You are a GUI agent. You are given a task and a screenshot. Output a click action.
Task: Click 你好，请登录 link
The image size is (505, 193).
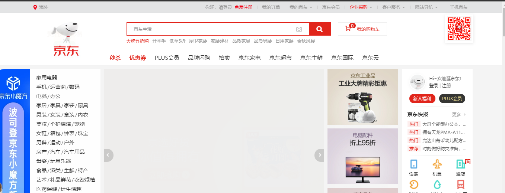pyautogui.click(x=218, y=7)
